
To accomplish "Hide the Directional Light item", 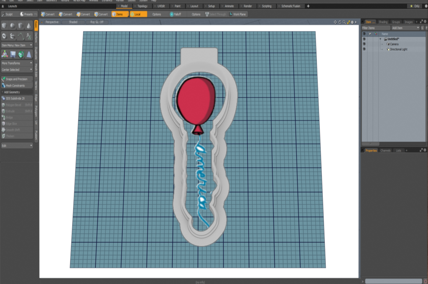I will point(364,49).
